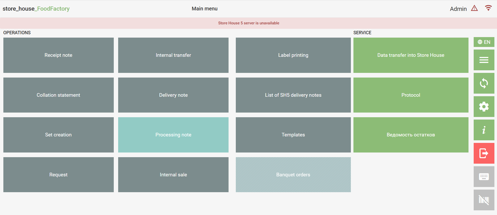The height and width of the screenshot is (215, 497).
Task: Click Data transfer into Store House
Action: click(411, 55)
